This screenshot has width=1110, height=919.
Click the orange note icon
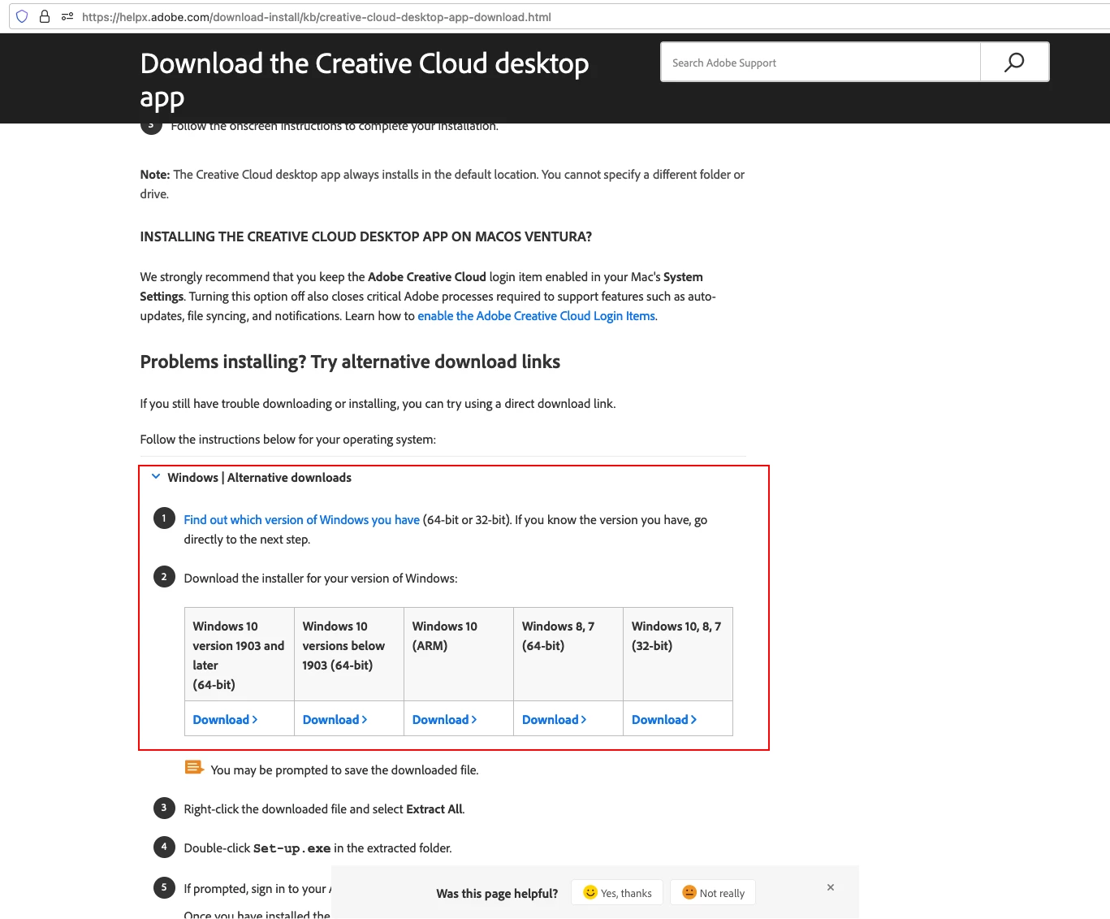(x=194, y=767)
